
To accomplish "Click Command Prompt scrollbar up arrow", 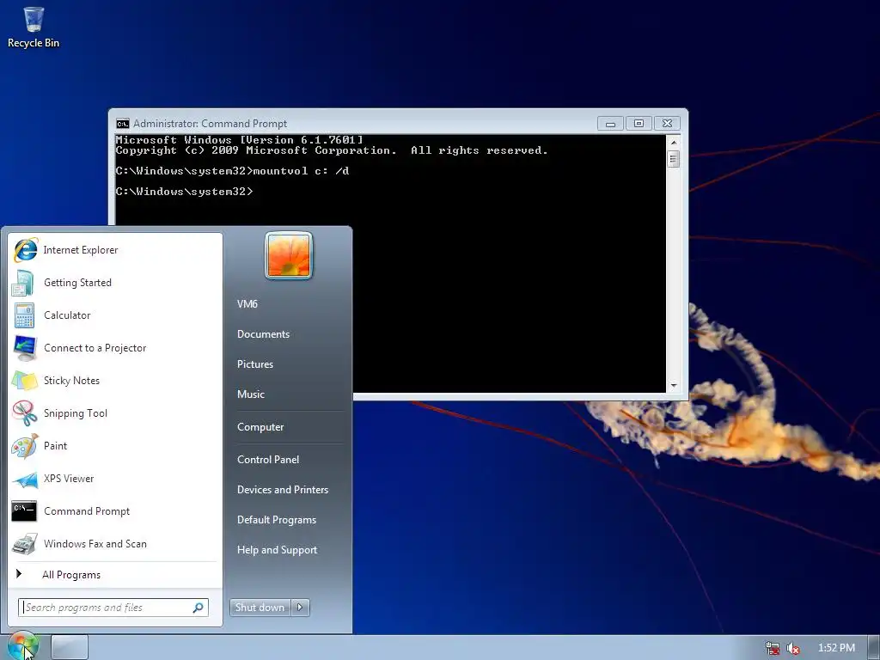I will [674, 143].
